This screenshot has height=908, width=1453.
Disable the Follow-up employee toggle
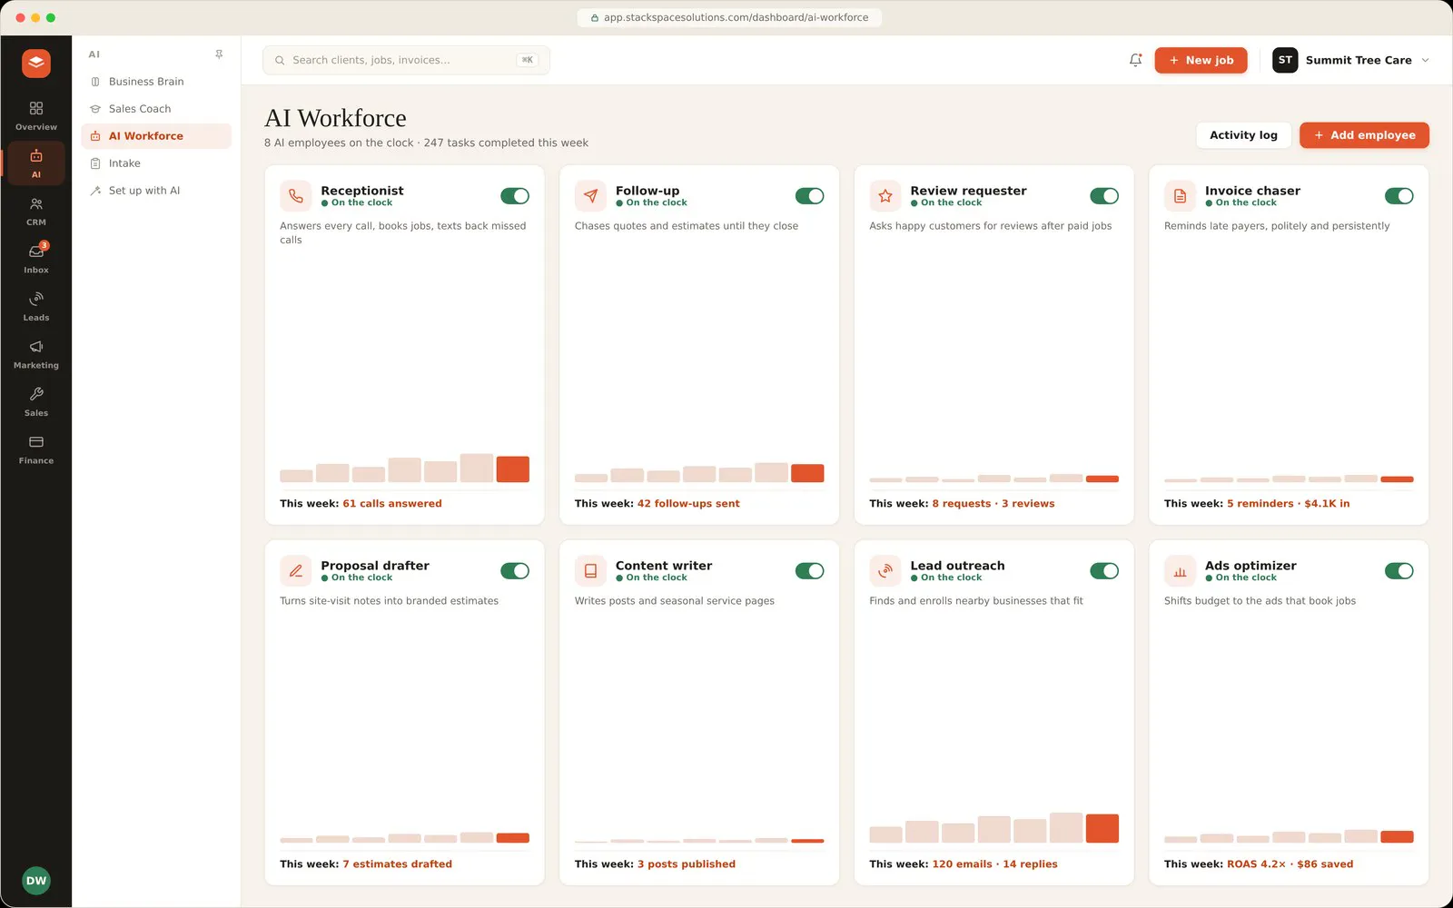tap(809, 196)
